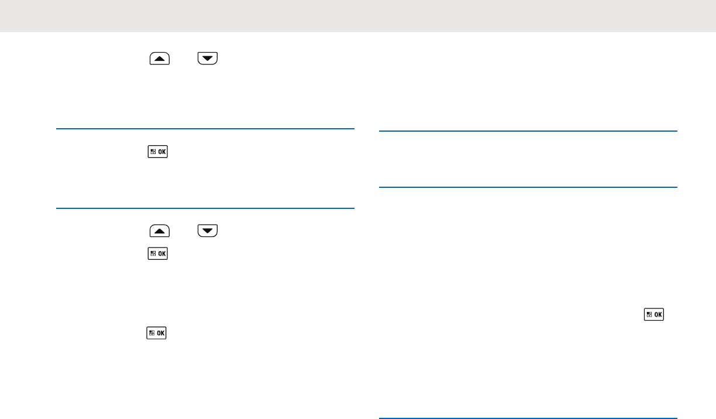Click the middle blue divider line in the right column
This screenshot has height=419, width=716.
tap(528, 187)
